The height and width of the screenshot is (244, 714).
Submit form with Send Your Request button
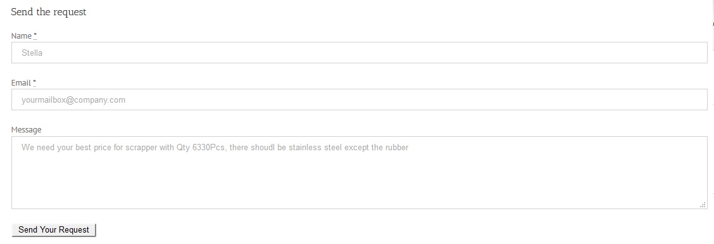pyautogui.click(x=54, y=230)
